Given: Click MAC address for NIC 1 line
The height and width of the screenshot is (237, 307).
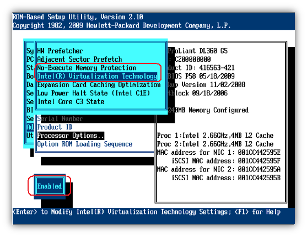Looking at the screenshot, I should click(219, 153).
